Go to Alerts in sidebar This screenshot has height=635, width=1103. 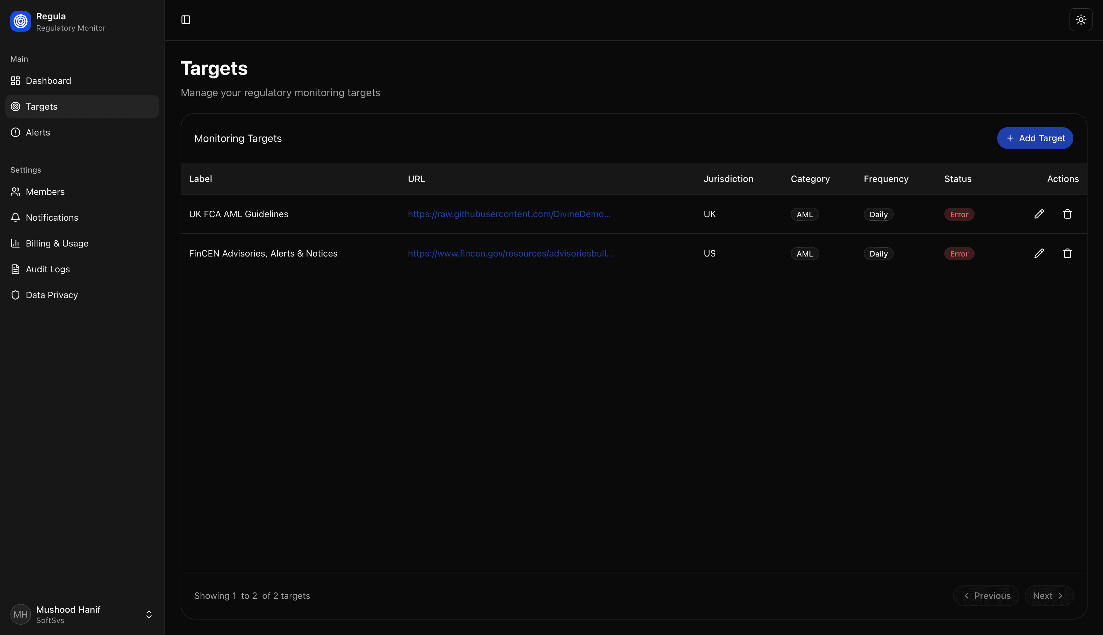[38, 132]
